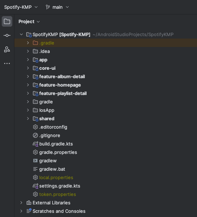Viewport: 197px width, 217px height.
Task: Expand the app module
Action: (28, 60)
